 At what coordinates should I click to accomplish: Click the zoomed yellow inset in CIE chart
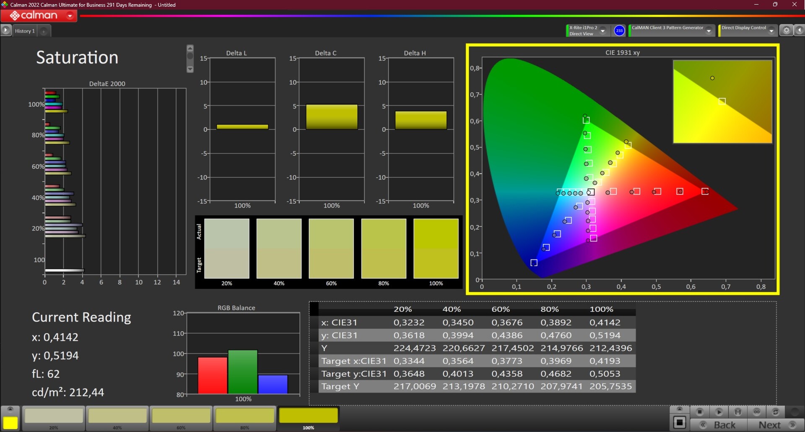tap(722, 102)
